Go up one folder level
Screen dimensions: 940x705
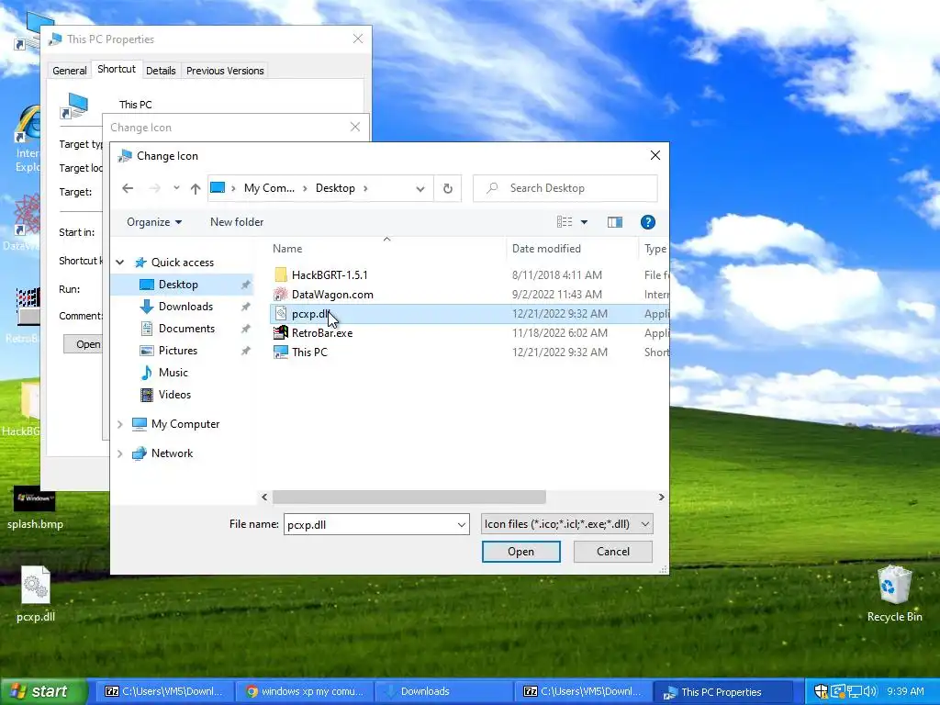196,189
